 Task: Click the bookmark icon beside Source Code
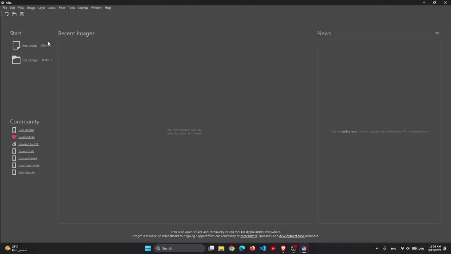click(14, 151)
